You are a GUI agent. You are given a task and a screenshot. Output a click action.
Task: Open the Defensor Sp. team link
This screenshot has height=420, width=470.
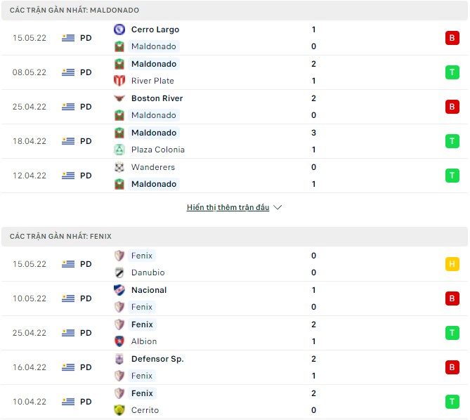[157, 359]
